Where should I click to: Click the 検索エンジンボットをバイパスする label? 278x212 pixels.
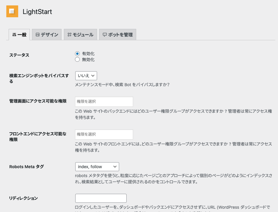point(39,78)
